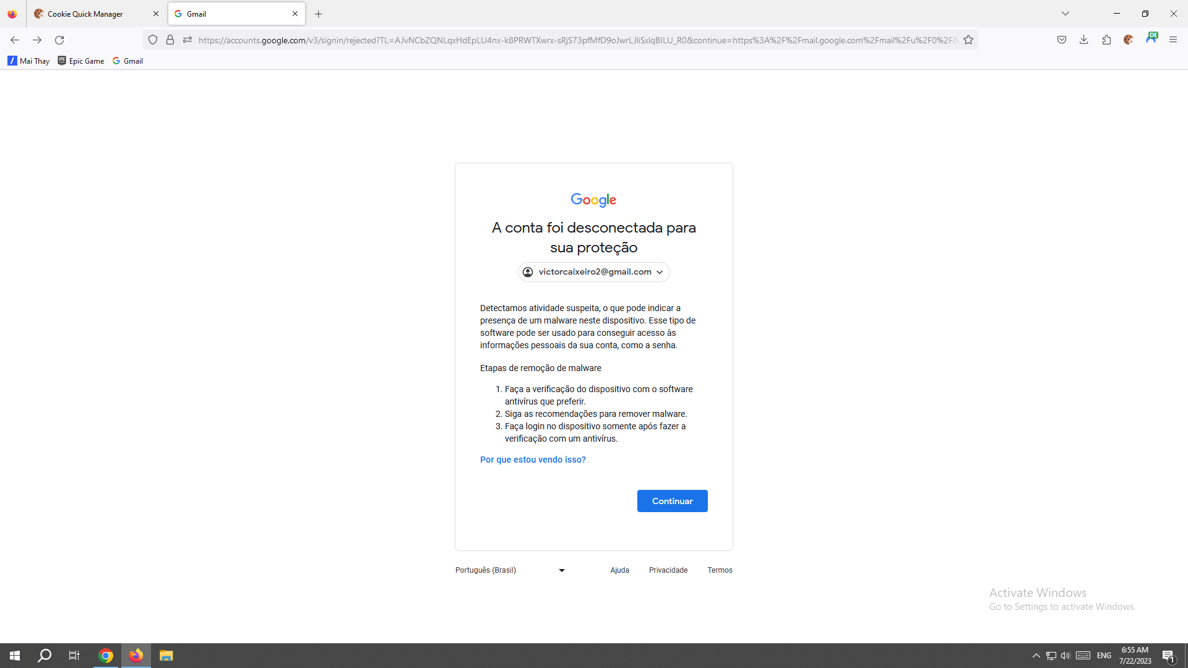1188x668 pixels.
Task: Switch to the Cookie Quick Manager tab
Action: [x=97, y=14]
